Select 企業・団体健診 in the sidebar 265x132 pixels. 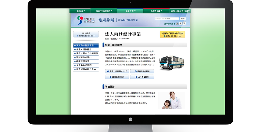pyautogui.click(x=86, y=49)
